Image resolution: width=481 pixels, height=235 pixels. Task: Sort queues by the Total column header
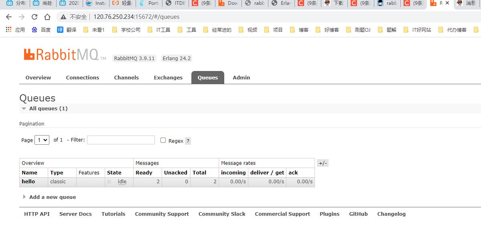[199, 173]
